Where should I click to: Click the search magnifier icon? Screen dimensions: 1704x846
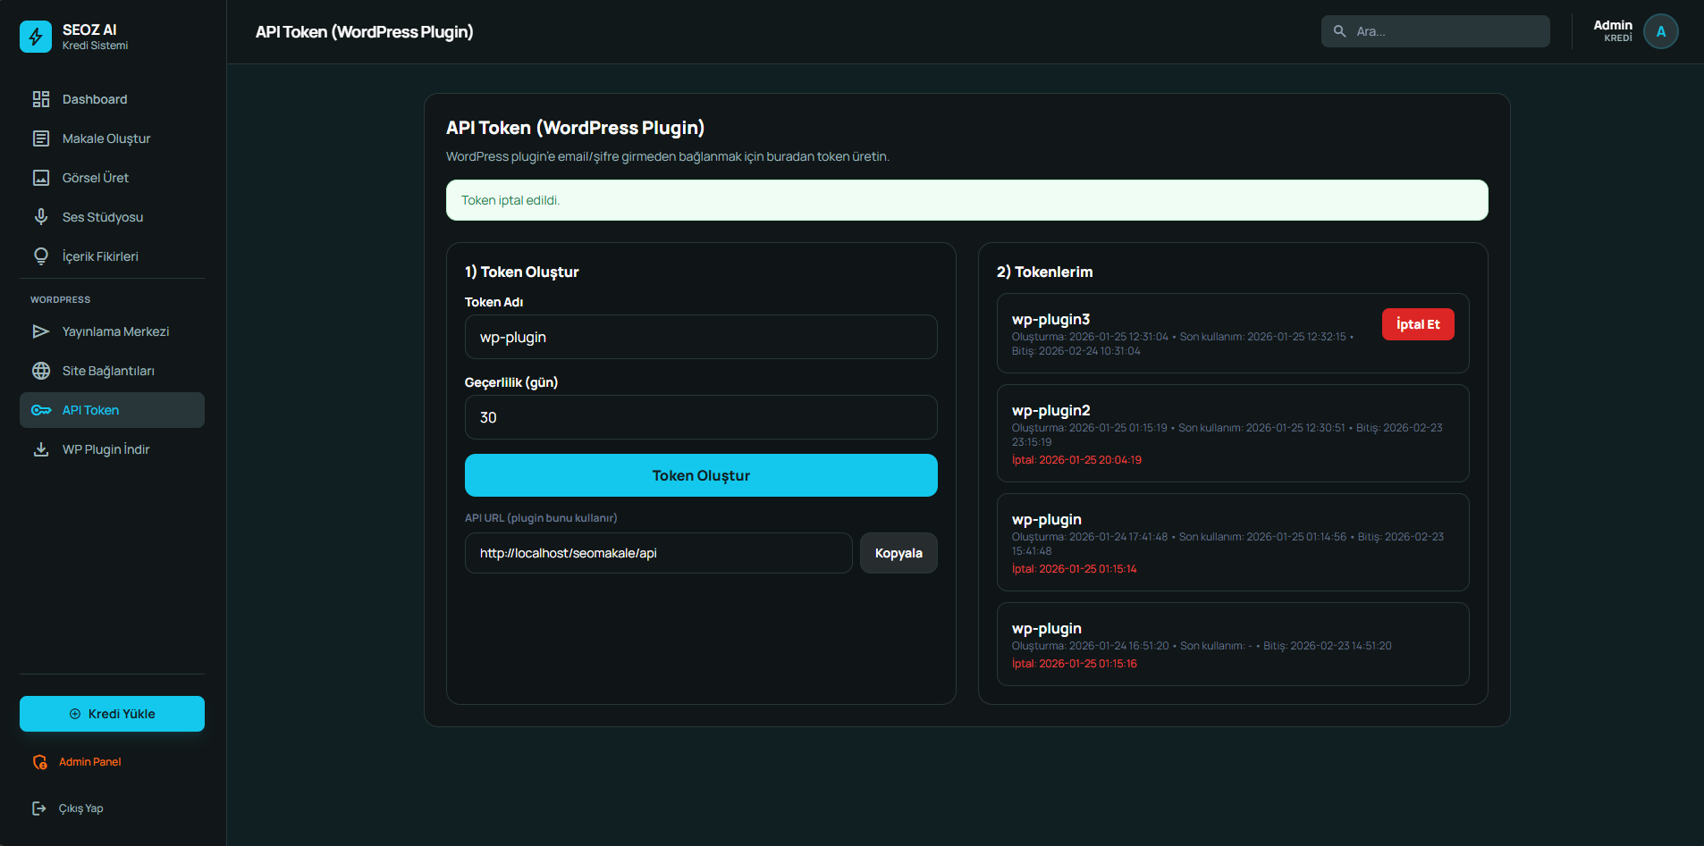tap(1339, 31)
